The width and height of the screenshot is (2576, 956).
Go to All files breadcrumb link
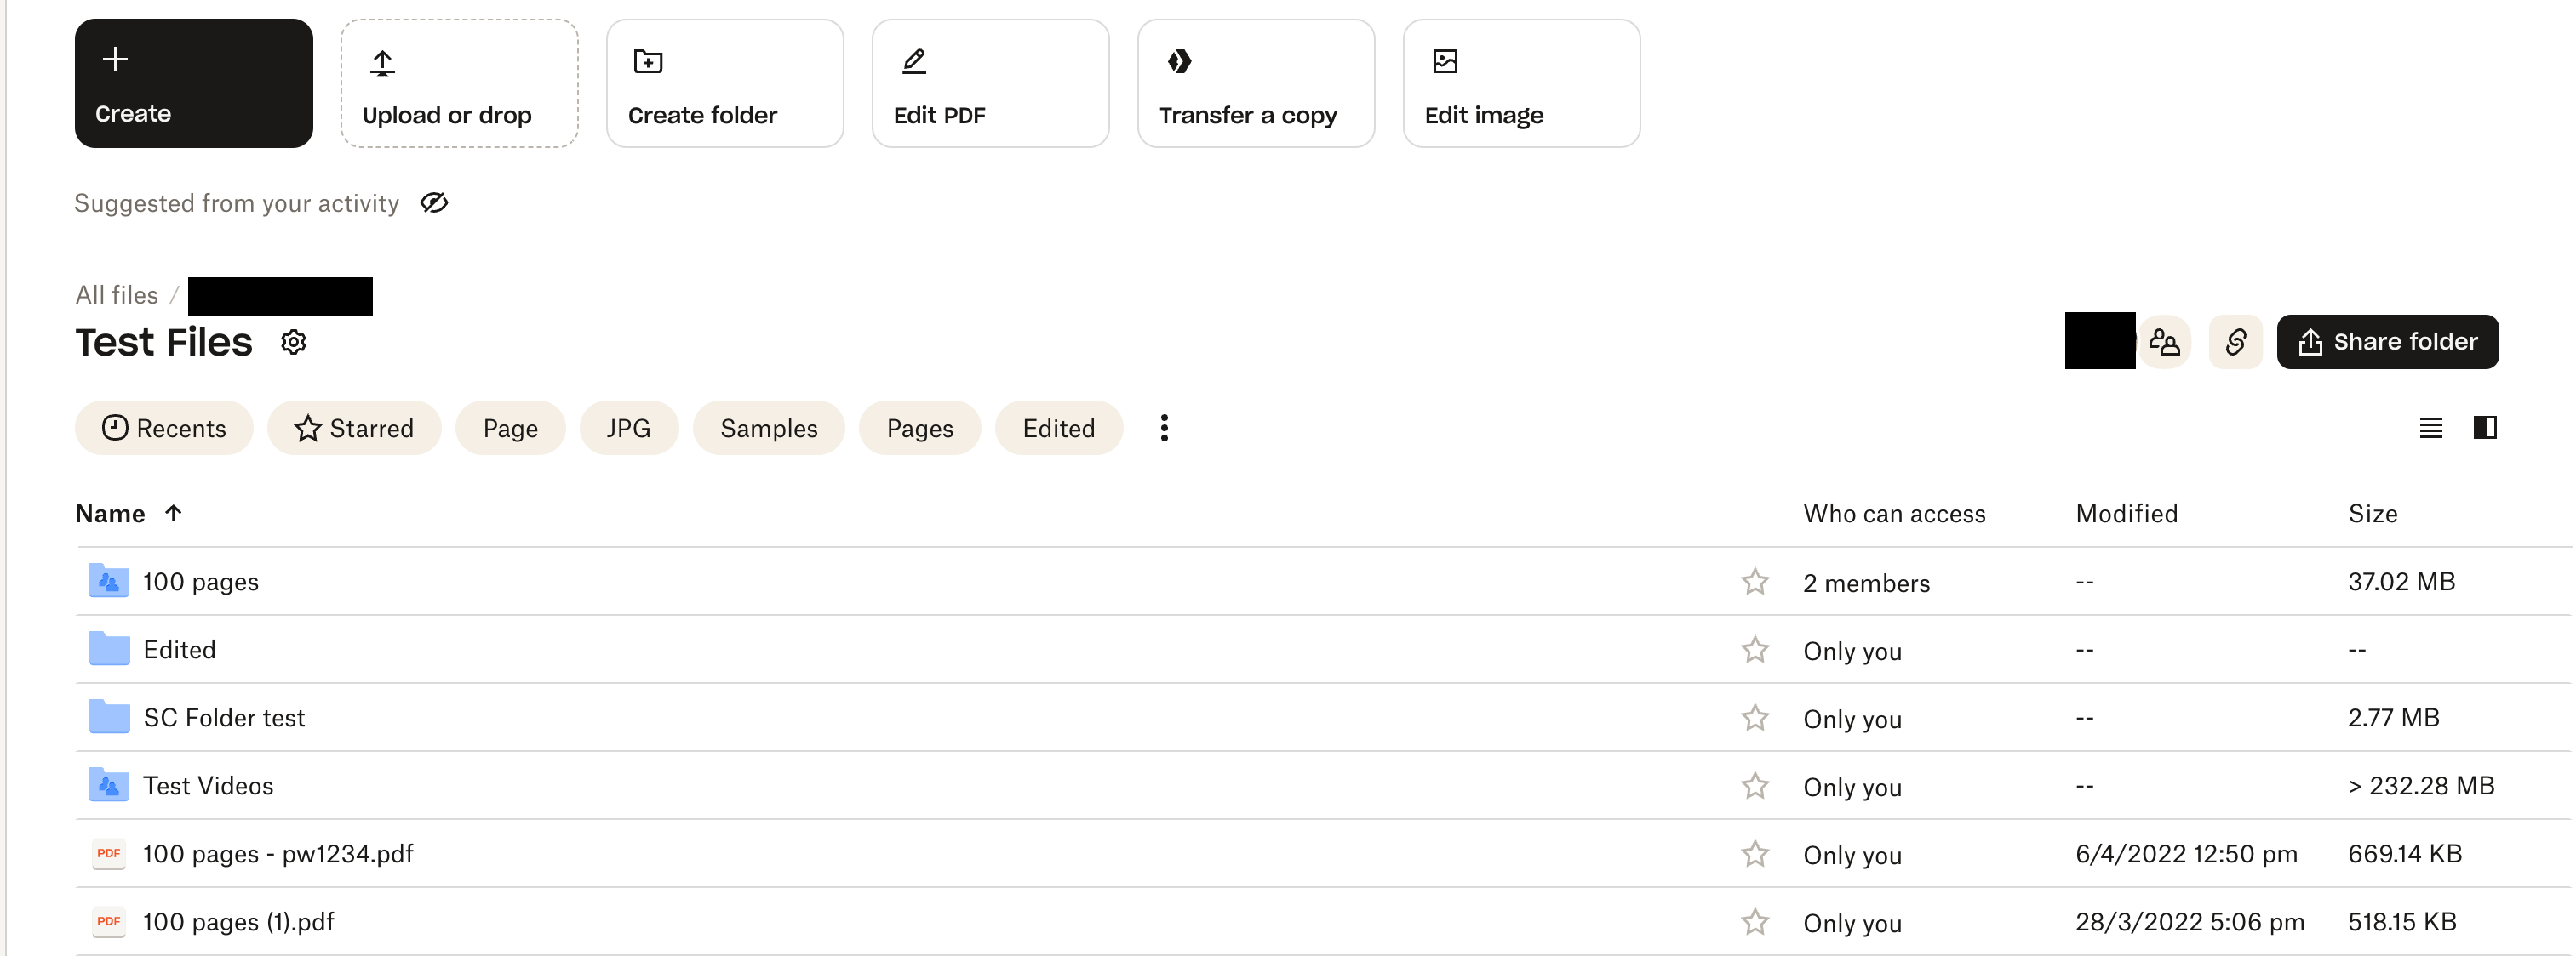[117, 294]
